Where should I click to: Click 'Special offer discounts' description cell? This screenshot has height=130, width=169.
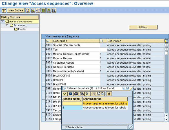point(76,45)
